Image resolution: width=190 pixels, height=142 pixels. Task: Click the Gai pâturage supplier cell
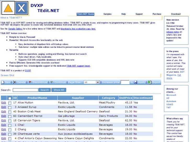tap(66, 116)
